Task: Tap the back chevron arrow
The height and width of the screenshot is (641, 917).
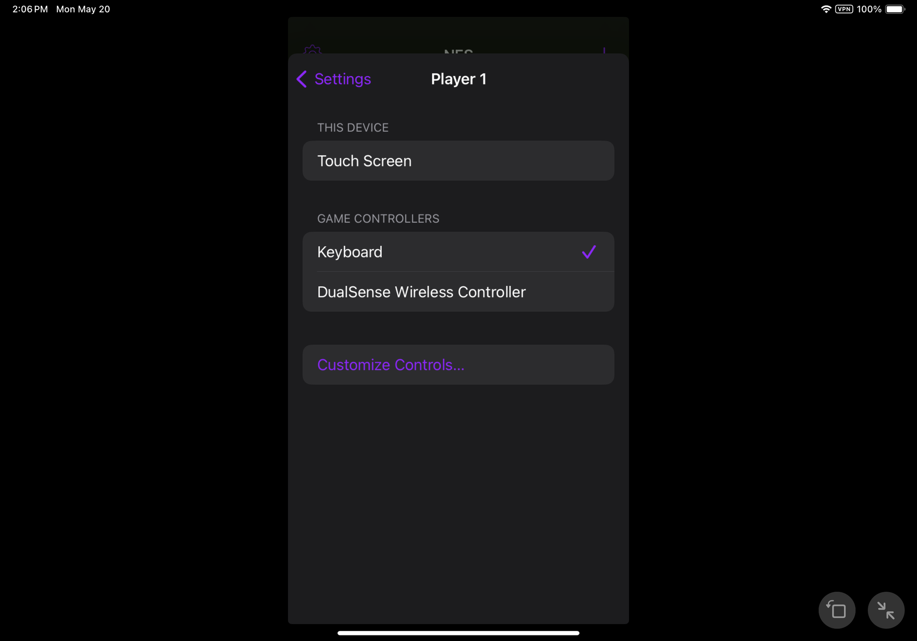Action: [x=301, y=79]
